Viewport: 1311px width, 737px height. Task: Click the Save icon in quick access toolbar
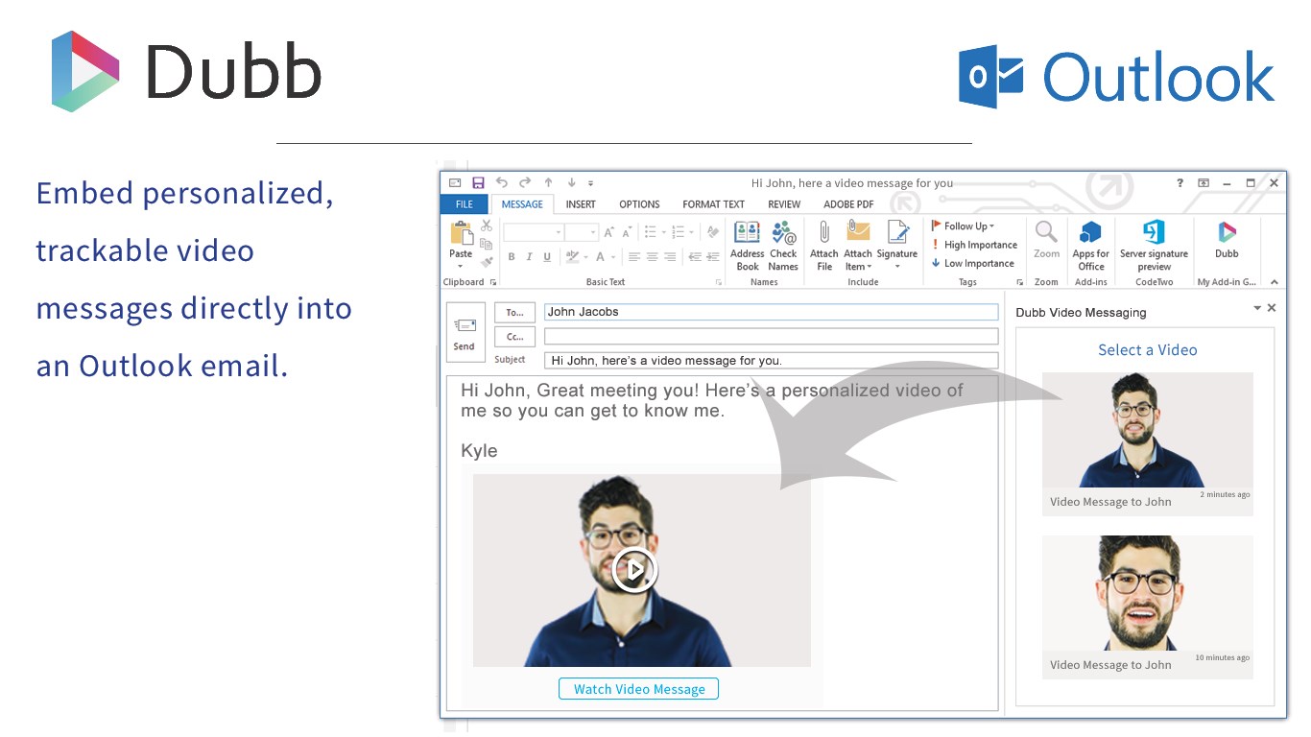tap(478, 182)
